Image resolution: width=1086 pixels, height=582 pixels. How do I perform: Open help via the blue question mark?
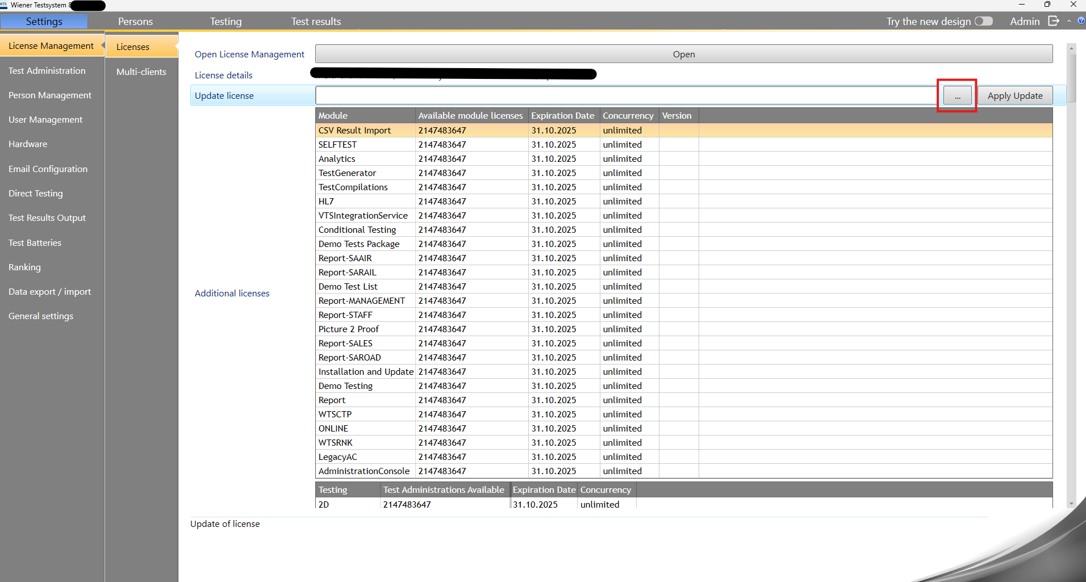(x=1081, y=21)
